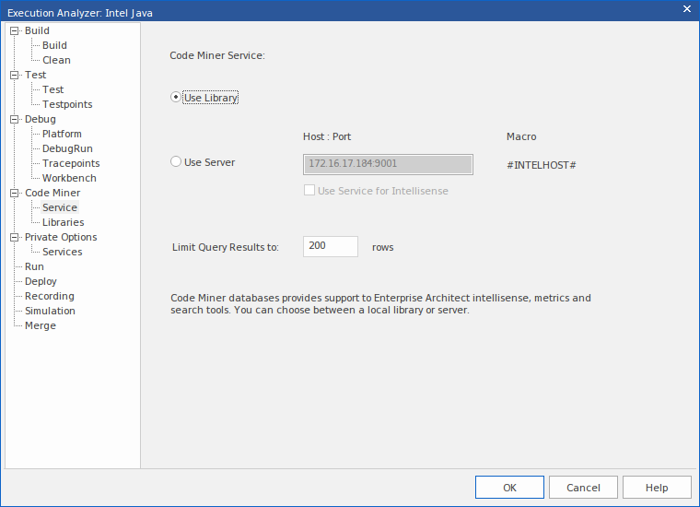Click the Debug tree label

pyautogui.click(x=41, y=119)
